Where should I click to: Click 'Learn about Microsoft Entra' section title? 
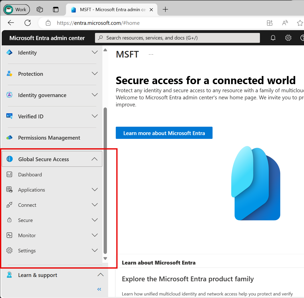point(159,263)
